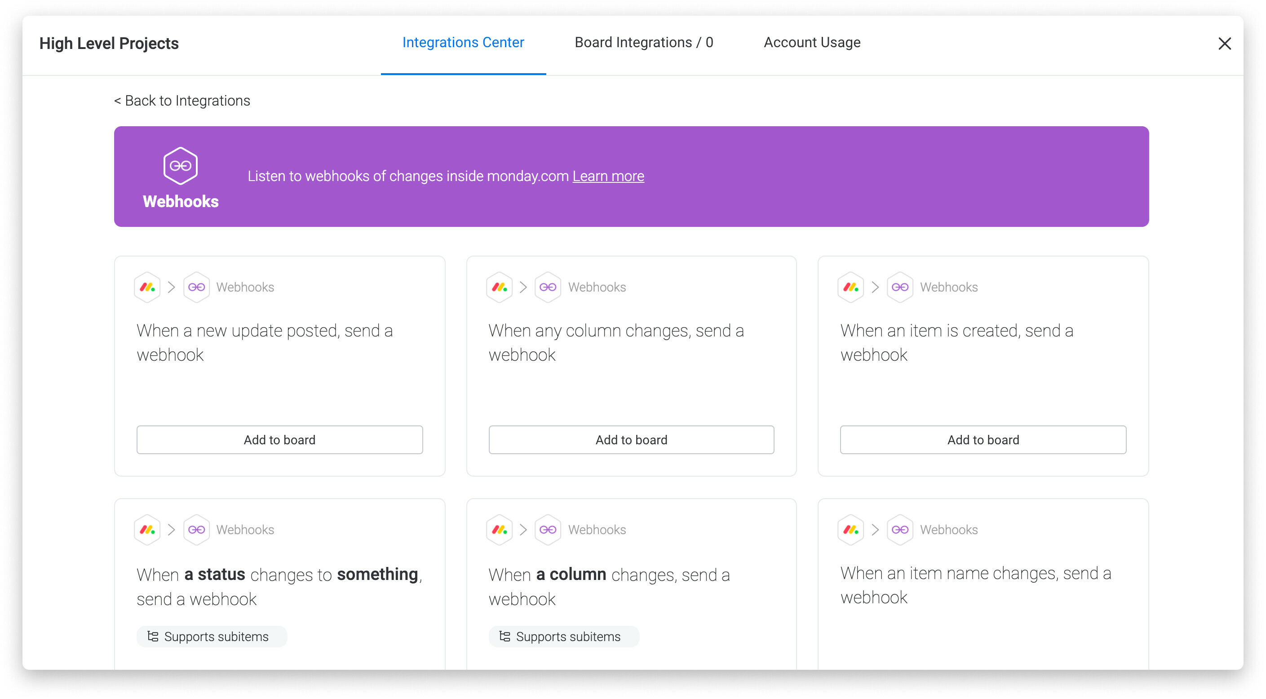Open the Account Usage tab
1266x699 pixels.
(812, 42)
